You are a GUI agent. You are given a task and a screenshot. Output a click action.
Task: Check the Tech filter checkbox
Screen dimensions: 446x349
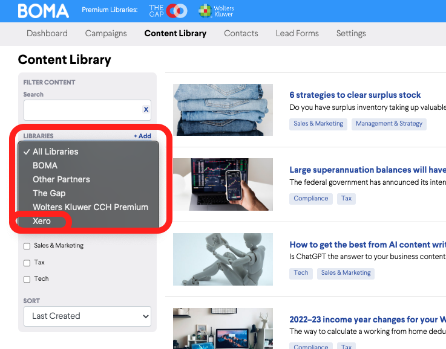(27, 279)
